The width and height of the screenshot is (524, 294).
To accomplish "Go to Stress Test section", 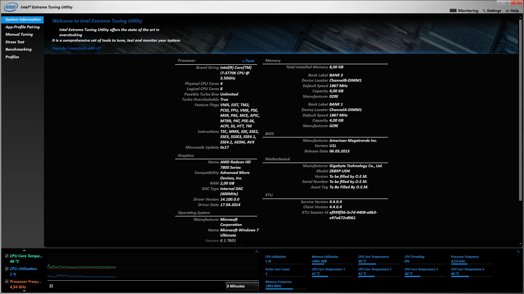I will [15, 42].
